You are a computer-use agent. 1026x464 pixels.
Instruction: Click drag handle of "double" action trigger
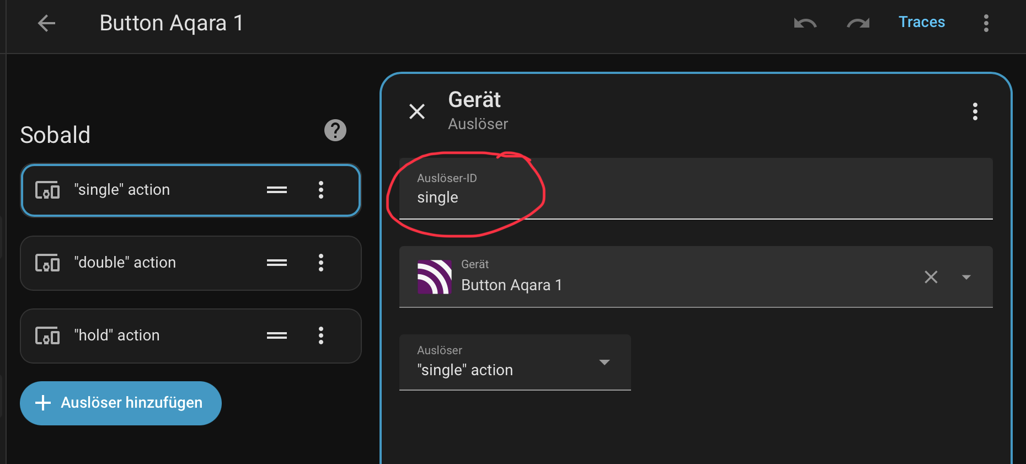tap(277, 263)
